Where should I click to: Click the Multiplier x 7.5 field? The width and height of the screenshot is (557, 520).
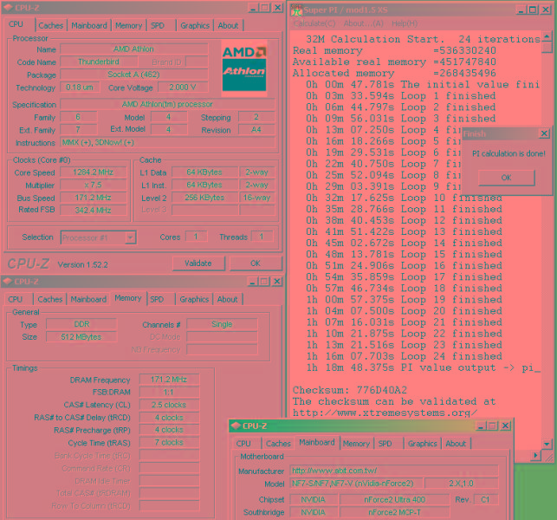click(94, 185)
